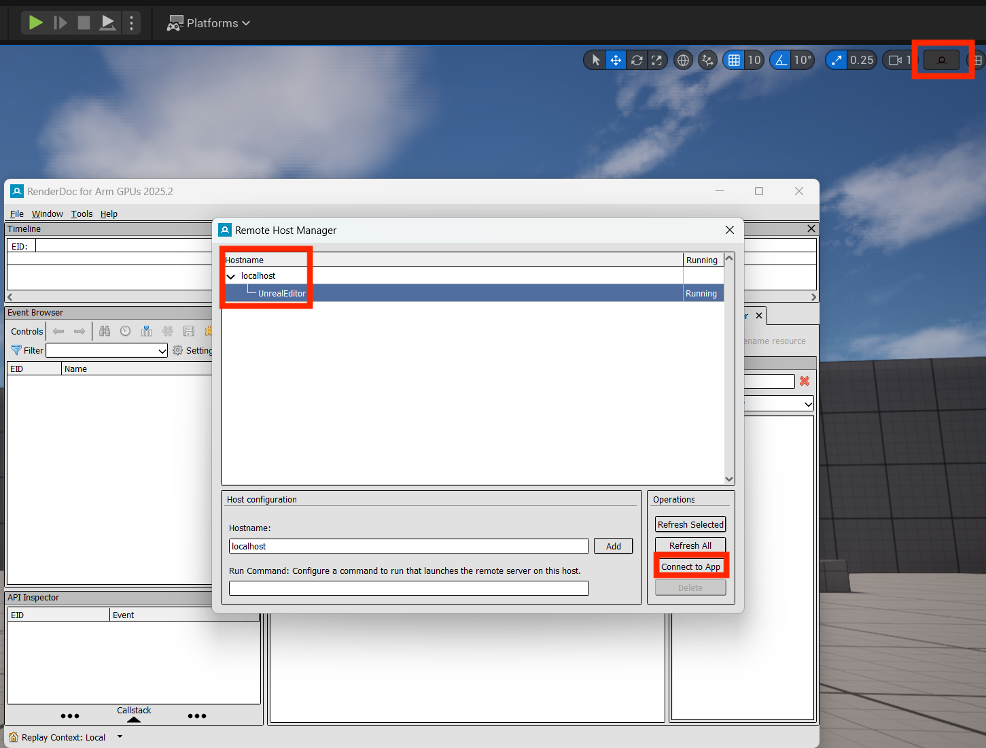The image size is (986, 748).
Task: Click Connect to App button
Action: 690,566
